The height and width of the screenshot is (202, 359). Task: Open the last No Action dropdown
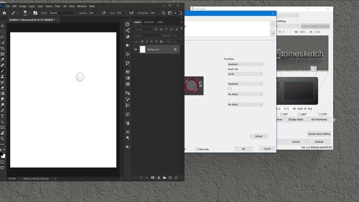(245, 104)
